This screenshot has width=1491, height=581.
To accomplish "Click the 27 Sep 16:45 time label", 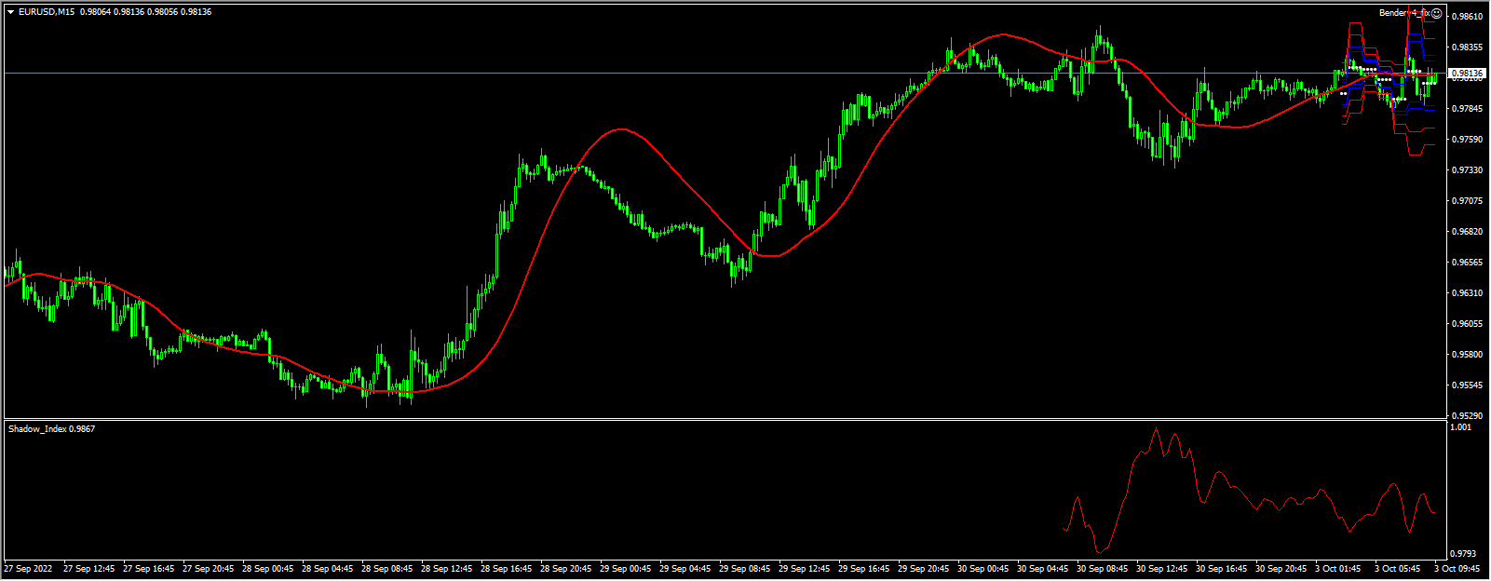I will (x=149, y=568).
